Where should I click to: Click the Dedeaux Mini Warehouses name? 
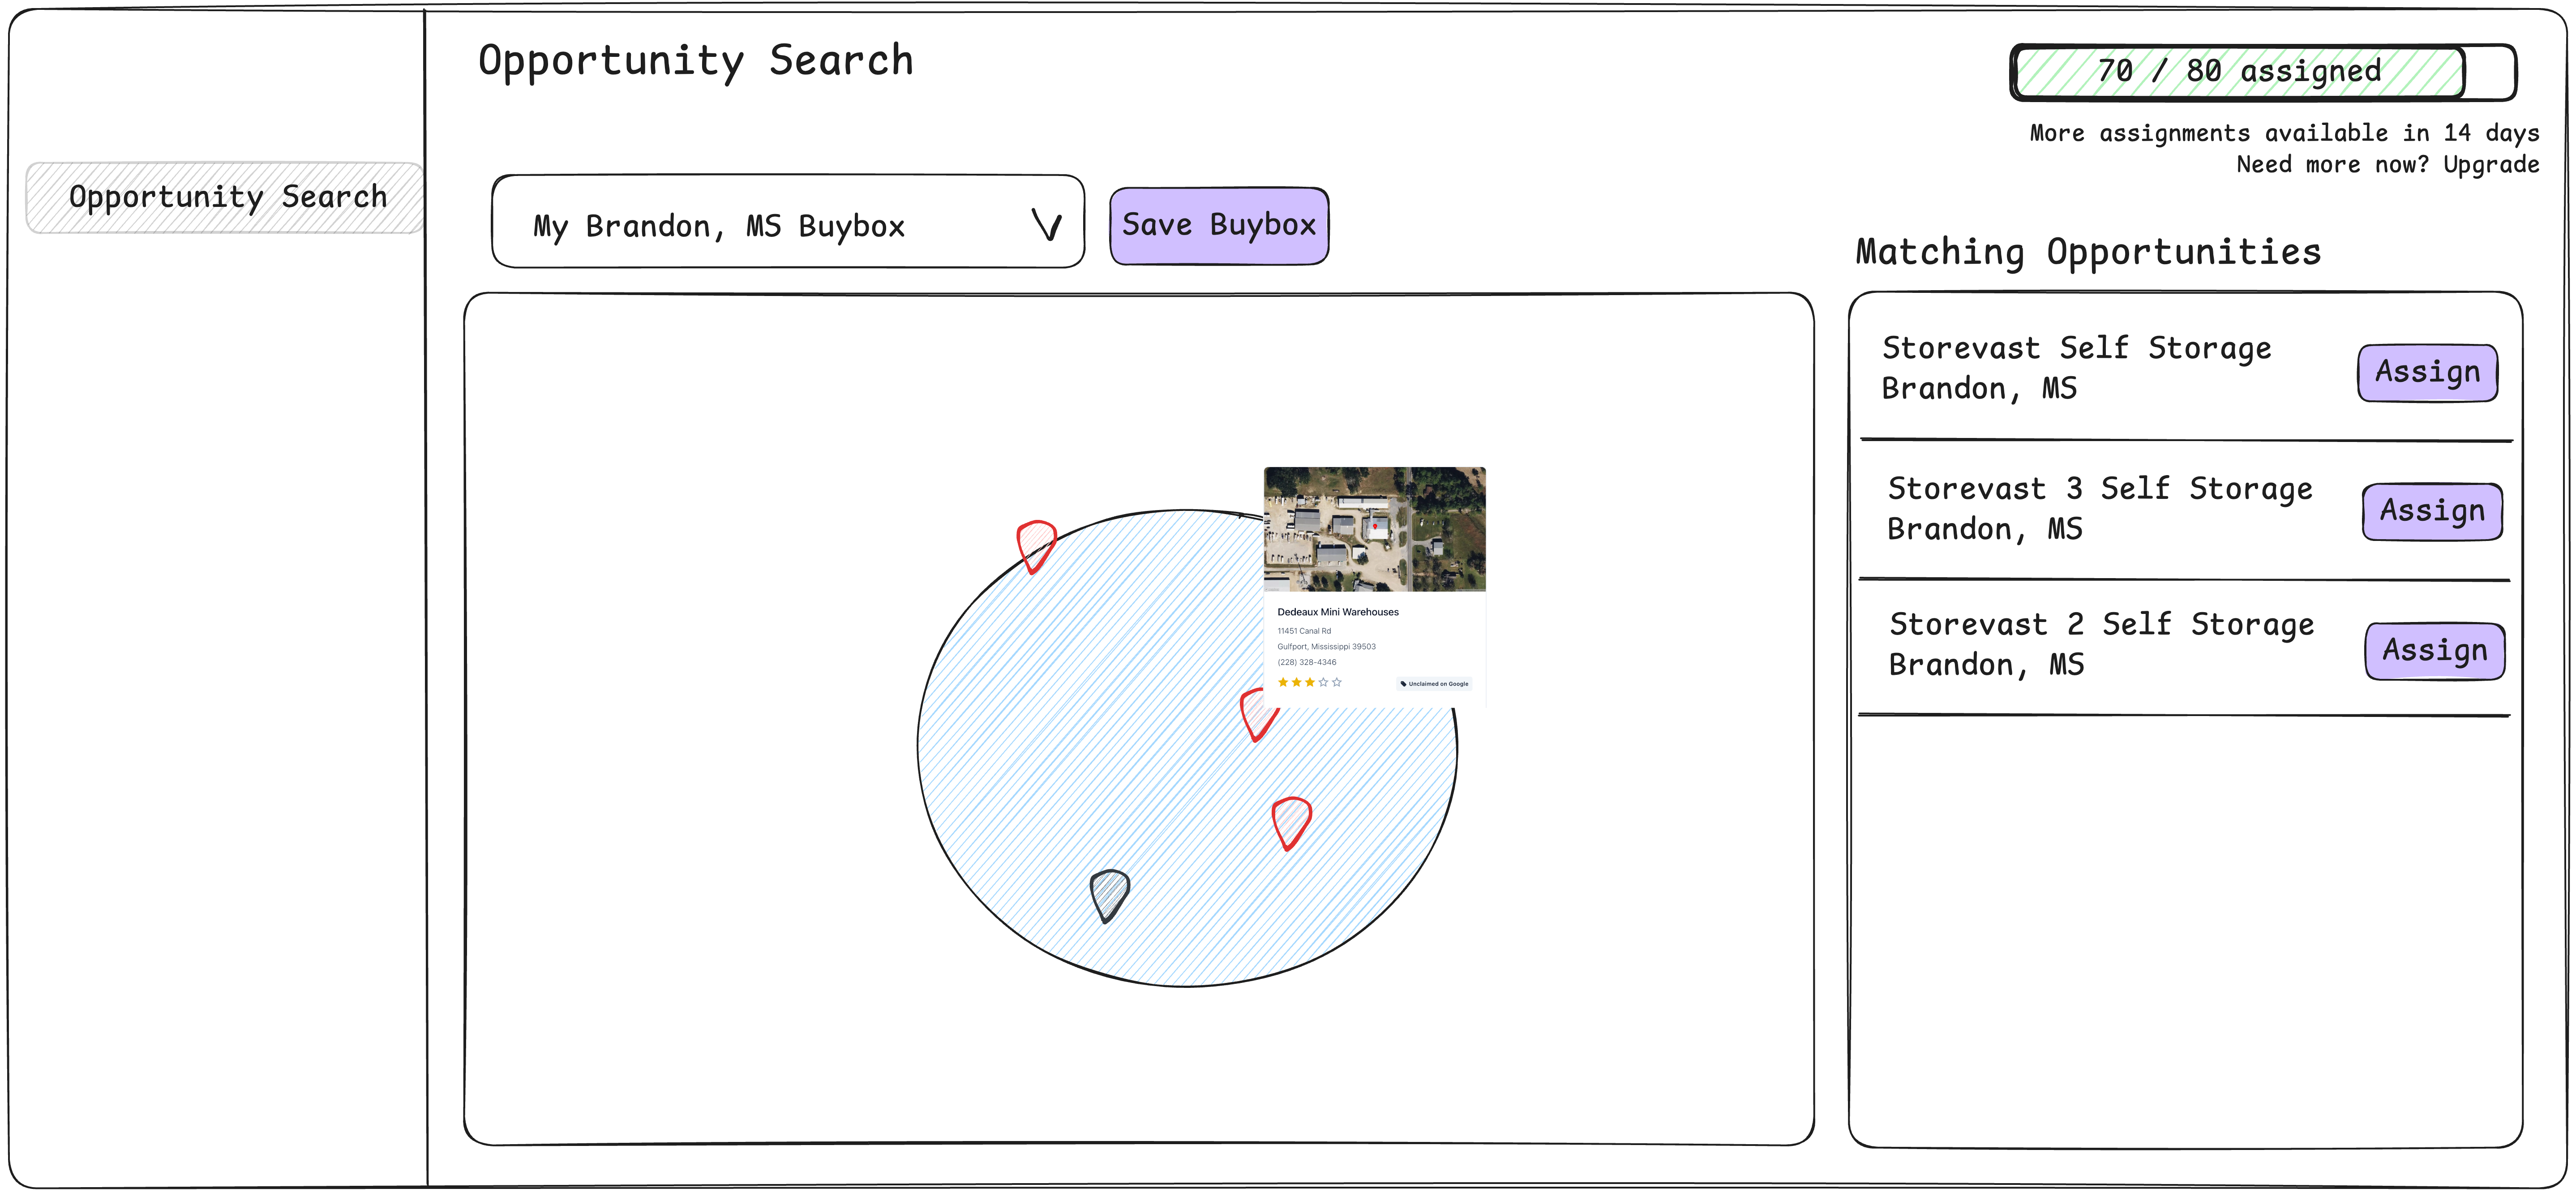point(1338,612)
